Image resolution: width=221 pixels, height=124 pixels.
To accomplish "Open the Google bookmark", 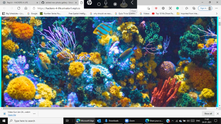I will coord(32,13).
